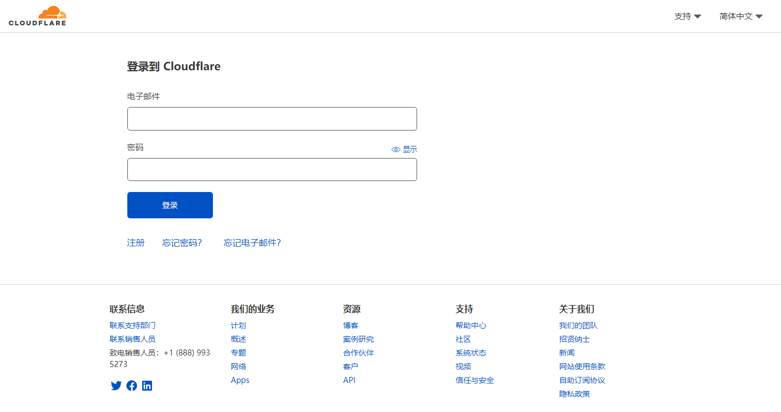781x412 pixels.
Task: Open the 概述 footer link
Action: coord(239,339)
